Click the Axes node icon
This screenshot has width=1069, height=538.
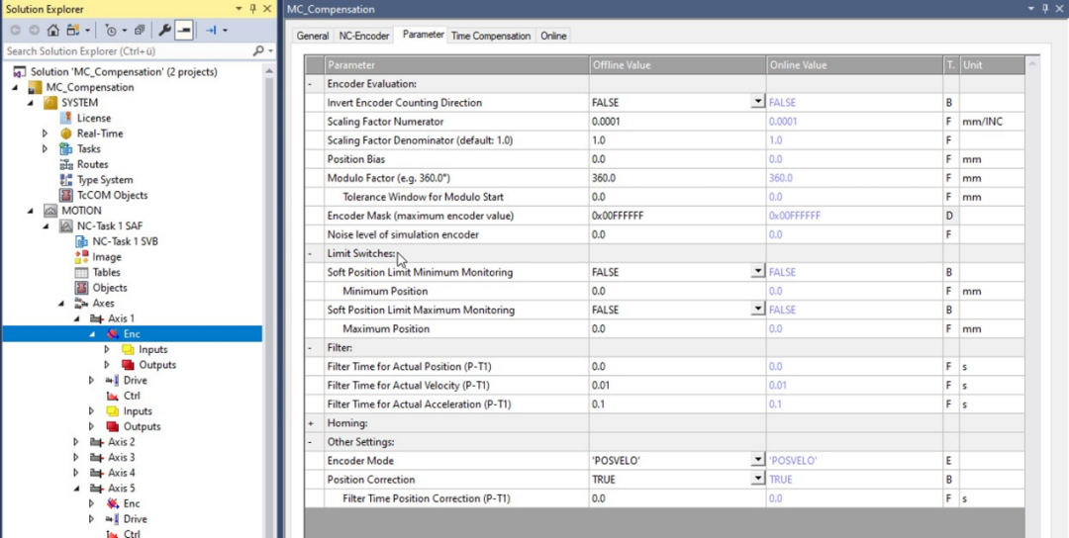pyautogui.click(x=82, y=303)
